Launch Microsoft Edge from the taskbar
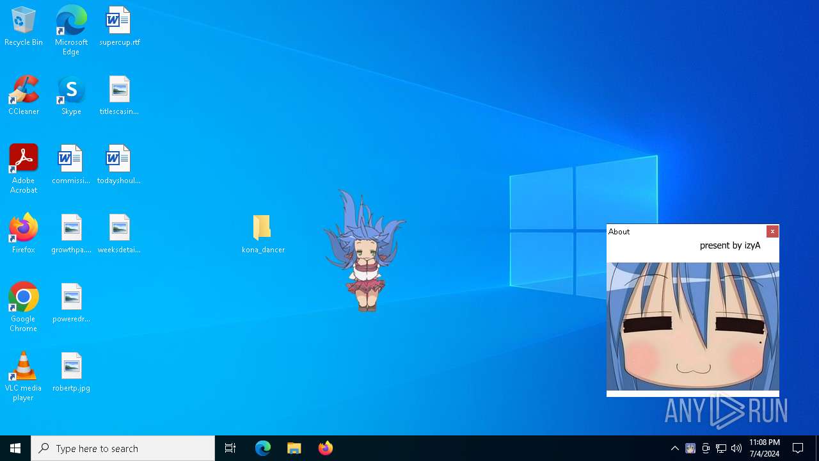The height and width of the screenshot is (461, 819). 263,448
